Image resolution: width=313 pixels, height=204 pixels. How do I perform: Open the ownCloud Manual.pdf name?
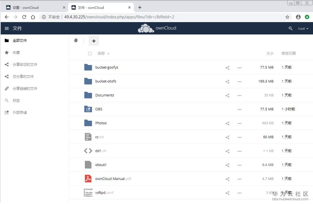point(113,179)
